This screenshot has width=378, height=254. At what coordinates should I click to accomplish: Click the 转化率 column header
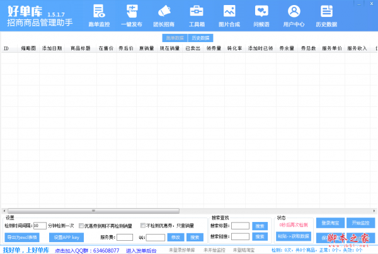point(235,48)
